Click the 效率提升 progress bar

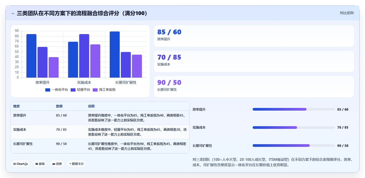(294, 109)
